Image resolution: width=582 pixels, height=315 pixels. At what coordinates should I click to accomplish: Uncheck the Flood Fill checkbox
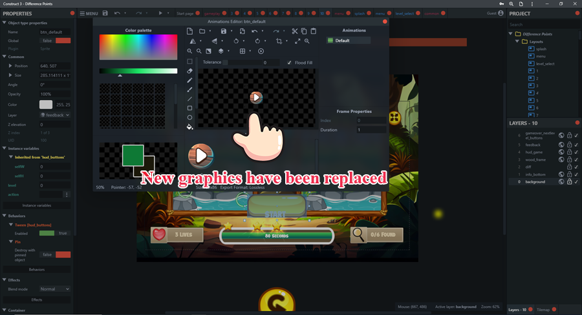289,63
